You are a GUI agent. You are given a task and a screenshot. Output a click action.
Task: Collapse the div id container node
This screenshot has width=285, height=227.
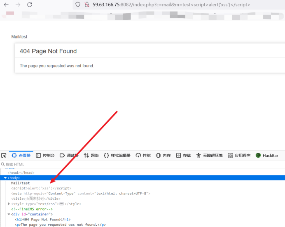point(9,214)
